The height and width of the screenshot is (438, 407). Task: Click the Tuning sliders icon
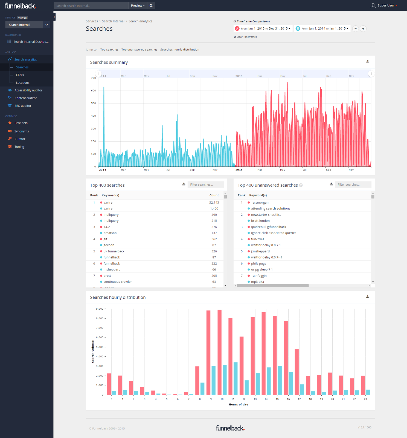(10, 146)
